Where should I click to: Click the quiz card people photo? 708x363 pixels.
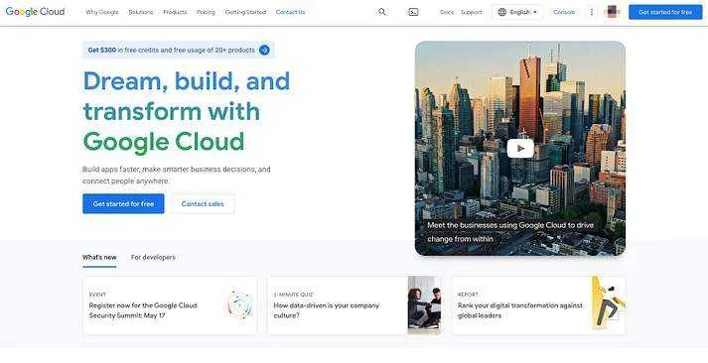[424, 305]
